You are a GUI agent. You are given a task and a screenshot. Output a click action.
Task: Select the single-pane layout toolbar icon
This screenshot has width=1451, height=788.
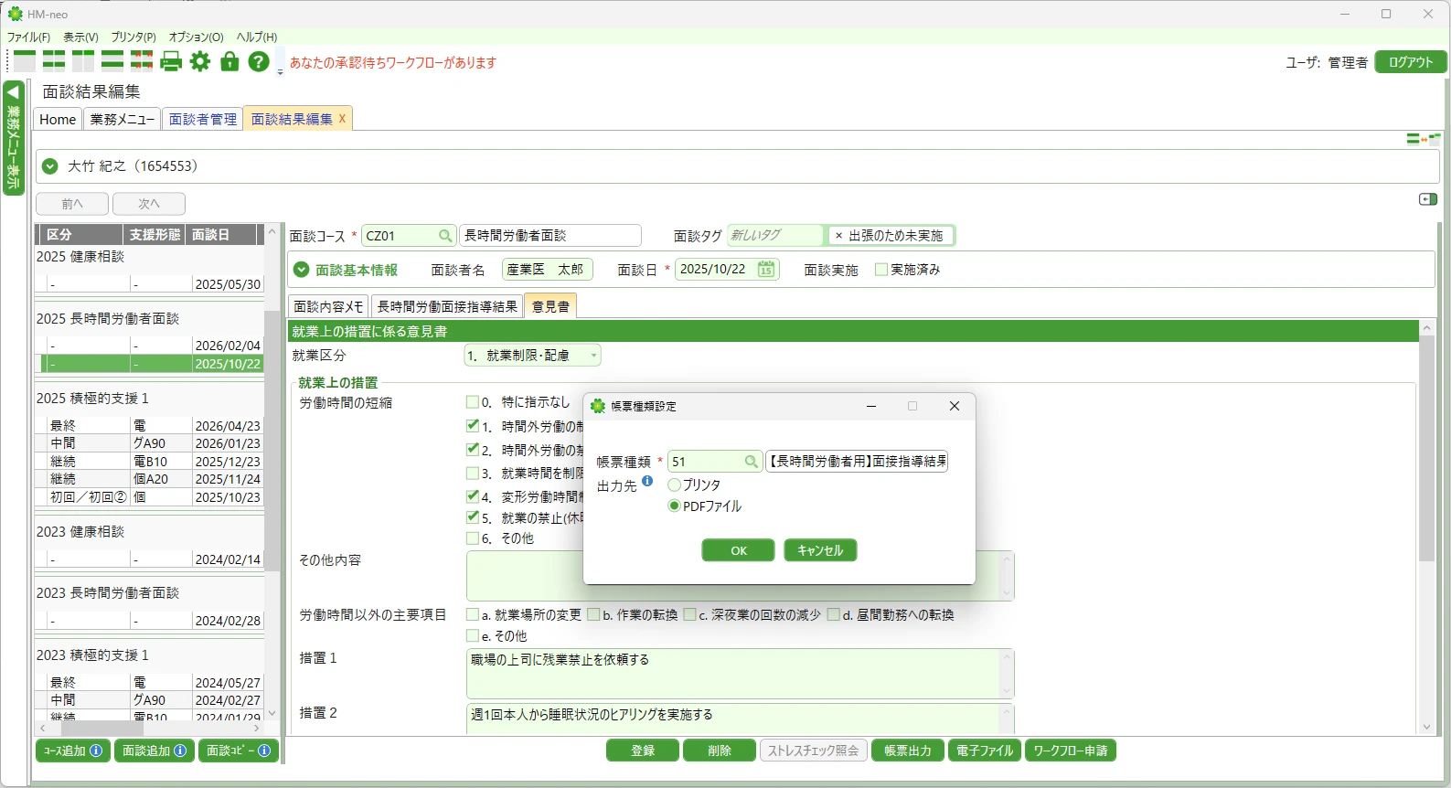coord(25,61)
